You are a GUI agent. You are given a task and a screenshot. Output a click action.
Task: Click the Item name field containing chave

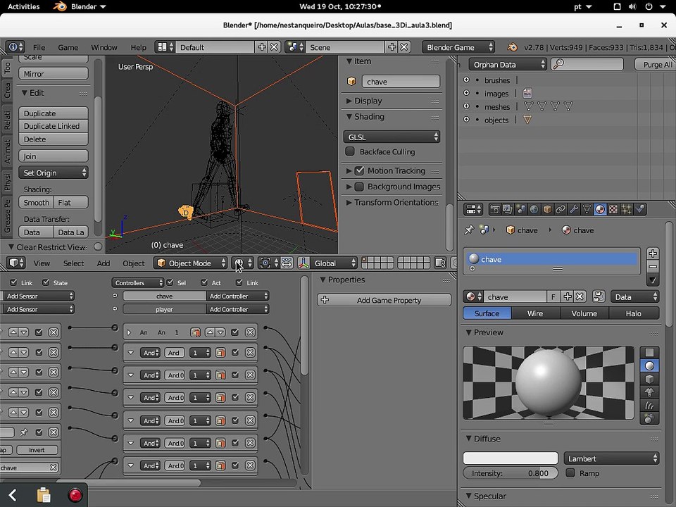tap(401, 82)
